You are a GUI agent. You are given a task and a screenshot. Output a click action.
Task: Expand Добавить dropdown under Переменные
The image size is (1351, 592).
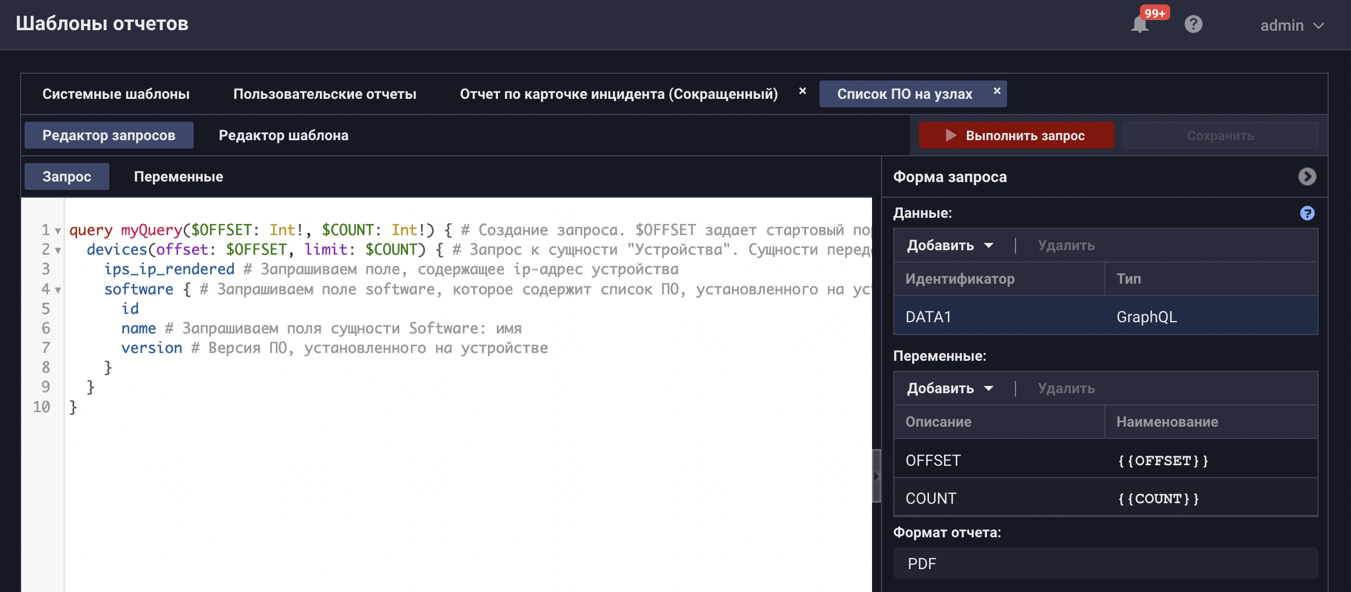950,388
